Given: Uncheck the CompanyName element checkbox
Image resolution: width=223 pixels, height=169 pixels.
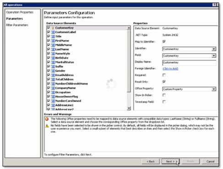Looking at the screenshot, I should click(49, 88).
